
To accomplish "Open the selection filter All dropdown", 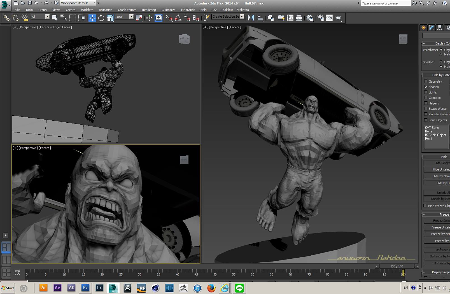I will point(40,17).
